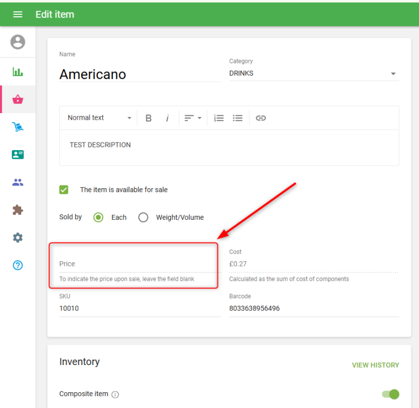The height and width of the screenshot is (408, 419).
Task: Open the hamburger navigation menu
Action: tap(17, 14)
